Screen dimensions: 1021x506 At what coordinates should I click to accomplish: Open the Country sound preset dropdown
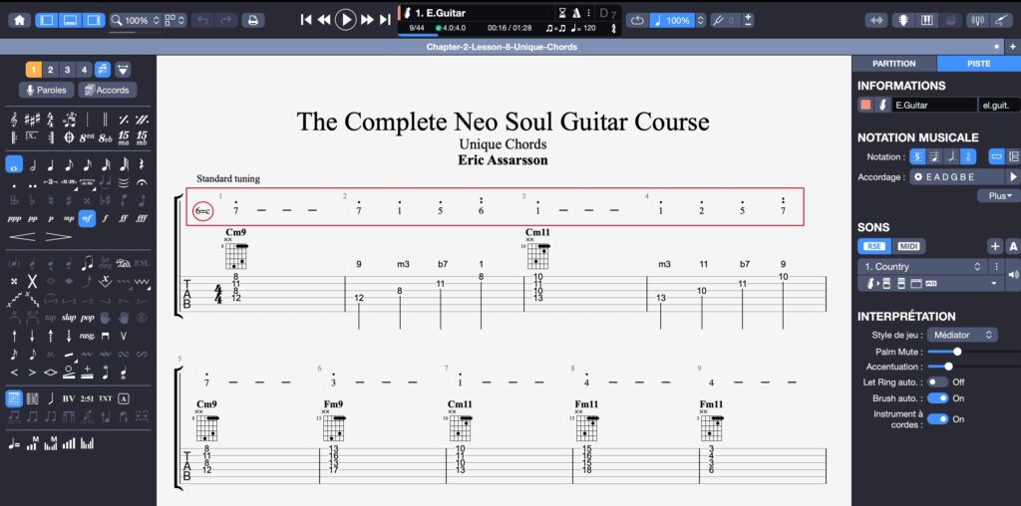[x=921, y=267]
